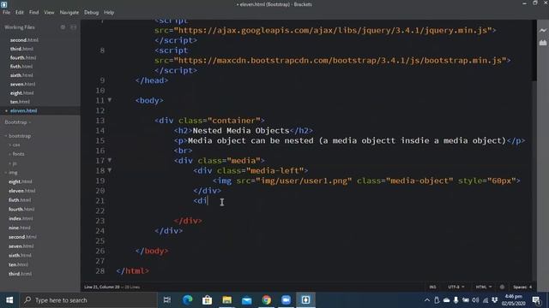Show hidden system tray icons chevron
The image size is (549, 308).
pos(427,300)
